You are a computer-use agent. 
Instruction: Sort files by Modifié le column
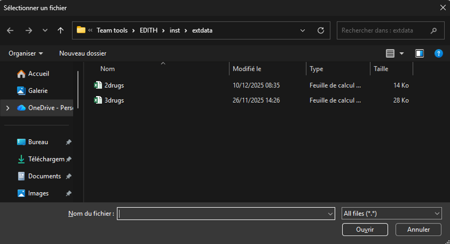pyautogui.click(x=247, y=69)
